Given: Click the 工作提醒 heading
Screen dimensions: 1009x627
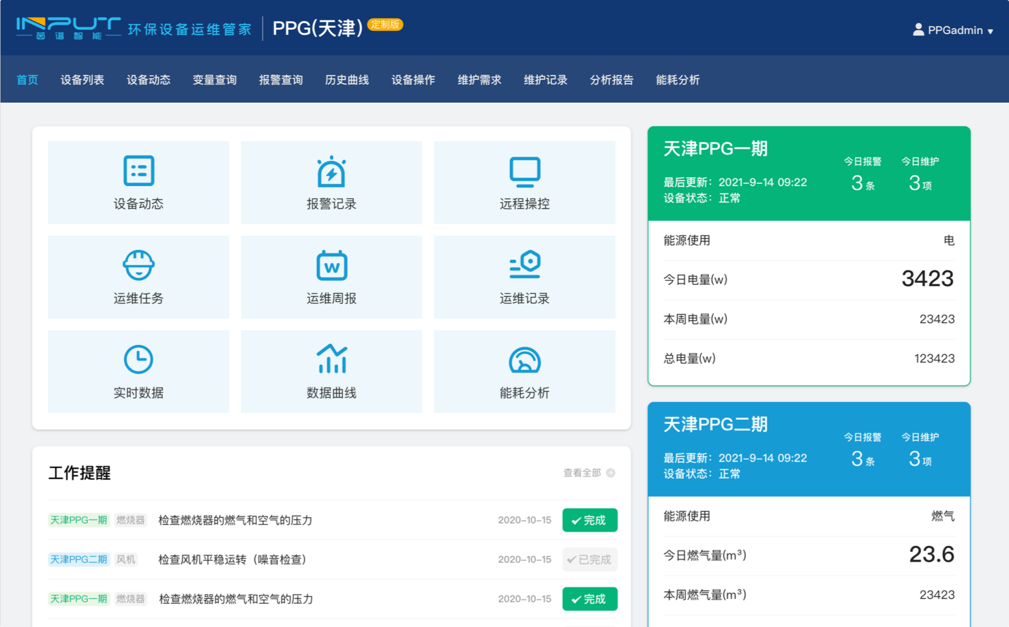Looking at the screenshot, I should pyautogui.click(x=79, y=473).
